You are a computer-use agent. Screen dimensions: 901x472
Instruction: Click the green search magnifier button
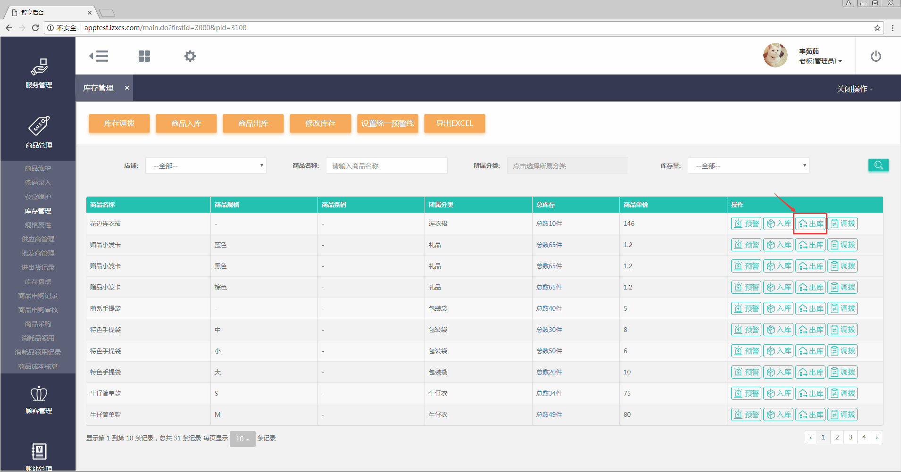878,165
